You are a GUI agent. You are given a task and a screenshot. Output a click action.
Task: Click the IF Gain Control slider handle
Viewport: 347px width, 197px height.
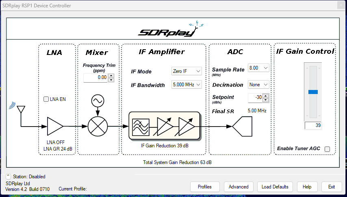coord(313,92)
